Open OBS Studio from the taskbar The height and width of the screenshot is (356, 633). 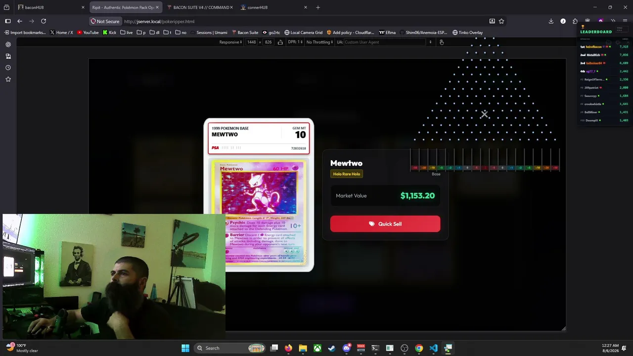[x=405, y=348]
